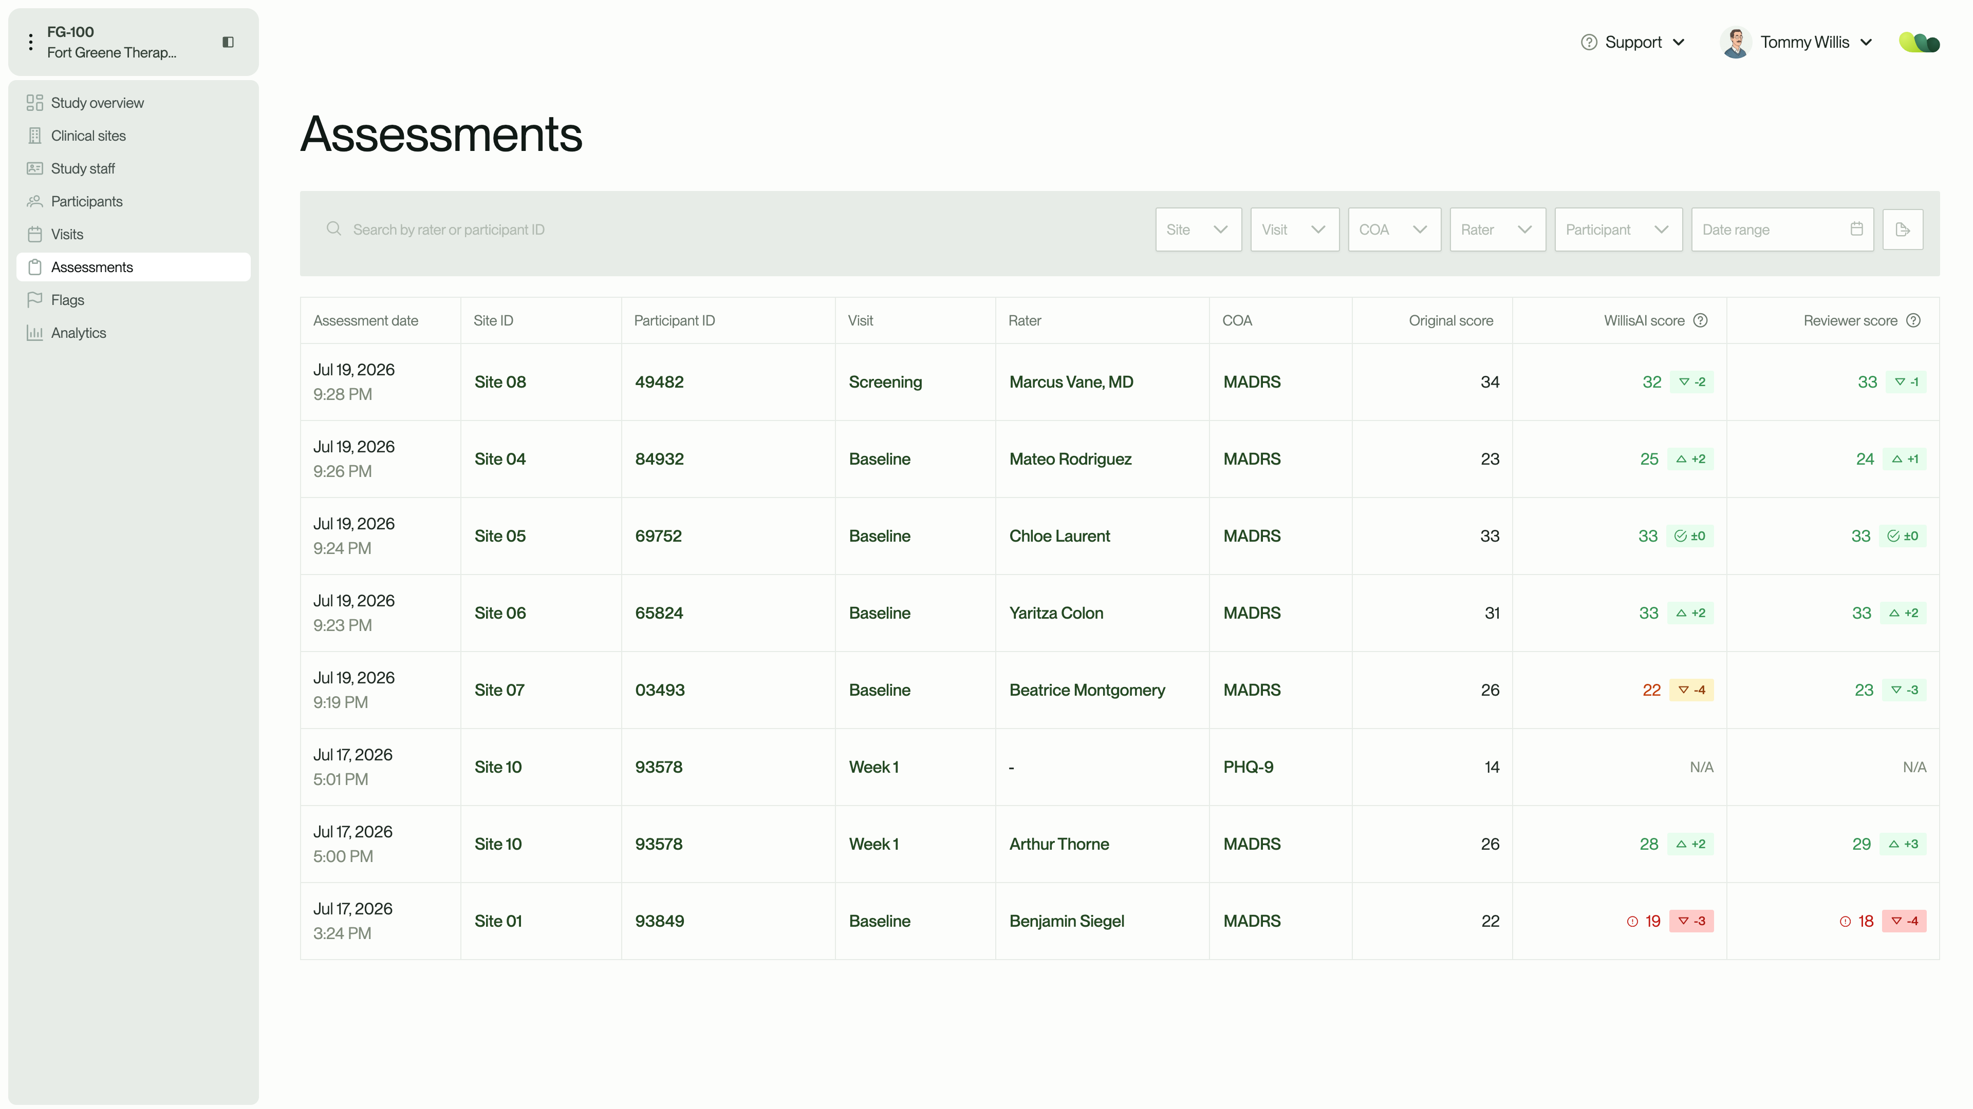Open Site 01 link
The height and width of the screenshot is (1109, 1973).
[498, 921]
